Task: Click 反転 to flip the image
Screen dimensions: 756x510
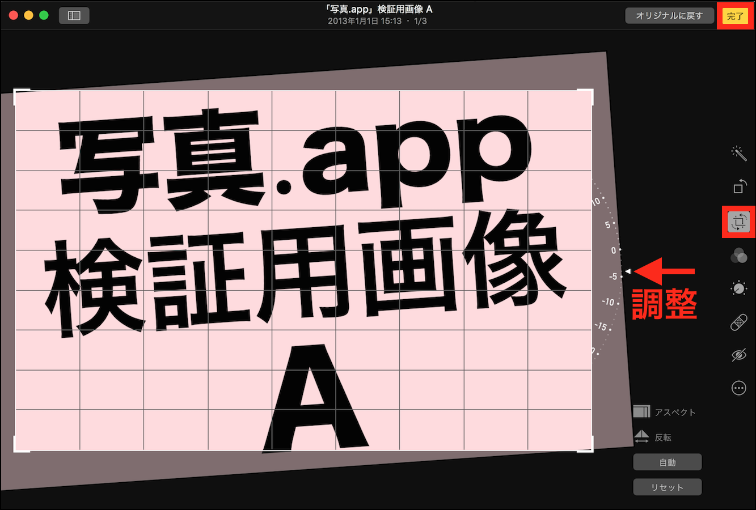Action: pyautogui.click(x=663, y=437)
